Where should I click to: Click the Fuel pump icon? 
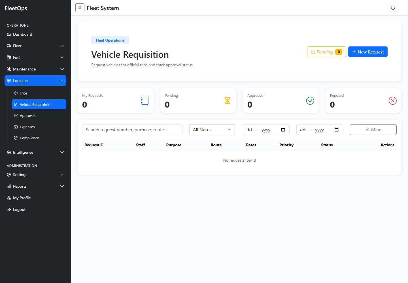pyautogui.click(x=9, y=57)
